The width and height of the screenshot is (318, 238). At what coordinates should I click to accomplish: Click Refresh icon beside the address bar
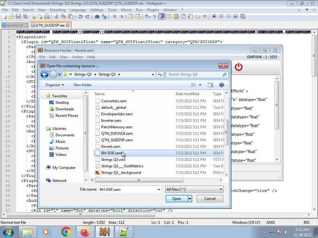(x=160, y=74)
